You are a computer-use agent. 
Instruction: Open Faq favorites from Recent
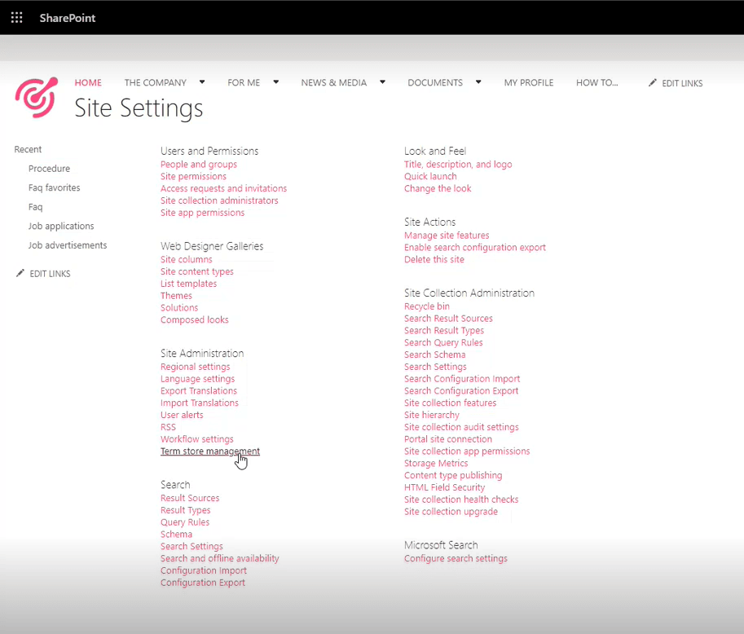54,187
